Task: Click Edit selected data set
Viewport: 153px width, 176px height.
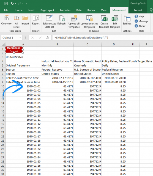Action: [50, 21]
